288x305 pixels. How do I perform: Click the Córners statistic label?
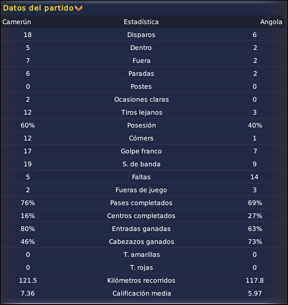[141, 138]
